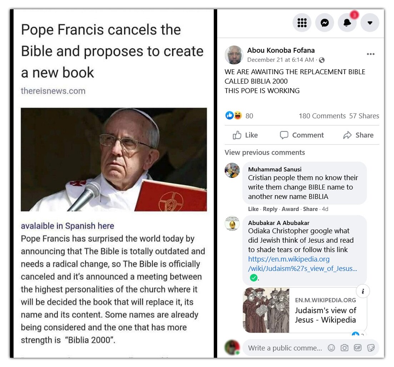
Task: Reply to Muhammad Sanusi's comment
Action: (270, 209)
